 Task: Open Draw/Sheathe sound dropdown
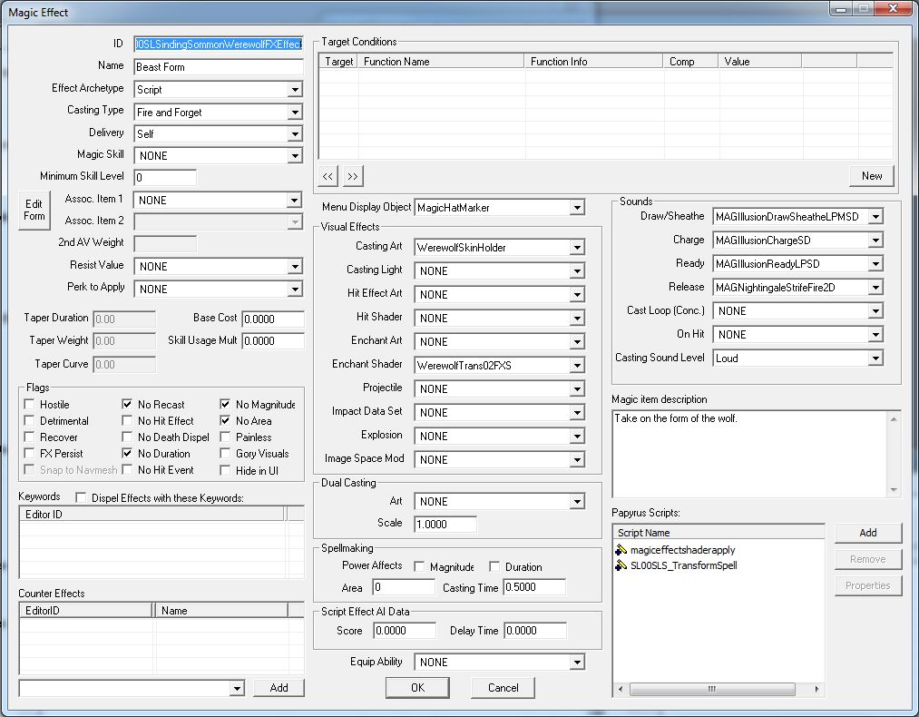[x=875, y=217]
